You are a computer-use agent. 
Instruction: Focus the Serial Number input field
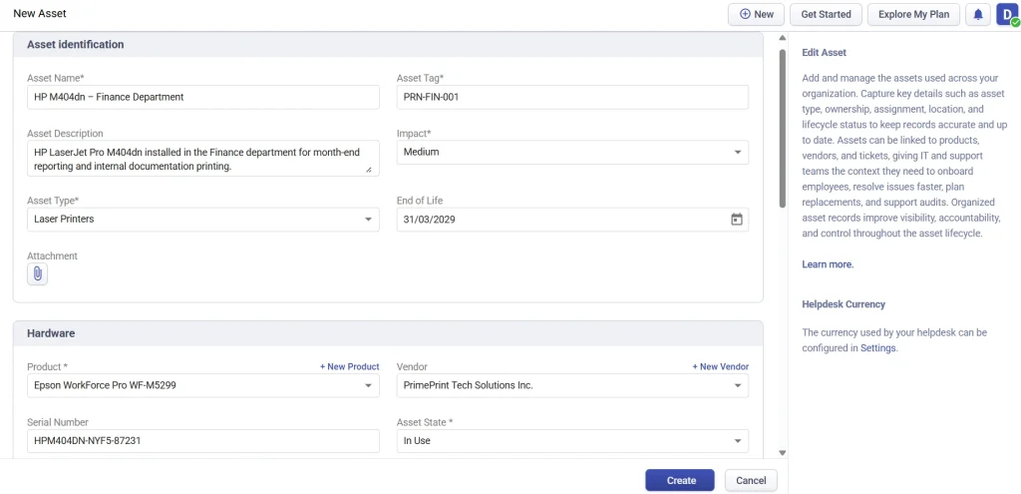coord(203,440)
